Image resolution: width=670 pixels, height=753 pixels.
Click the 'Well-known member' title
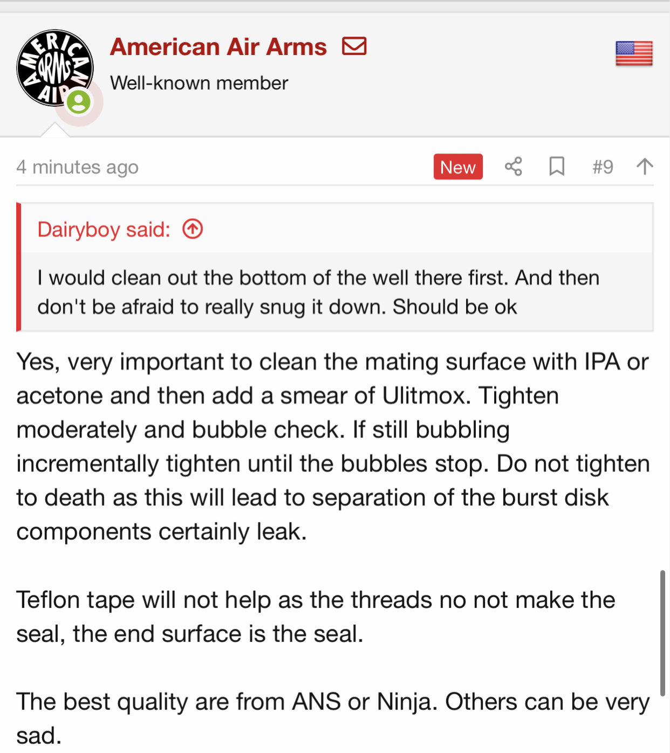199,83
